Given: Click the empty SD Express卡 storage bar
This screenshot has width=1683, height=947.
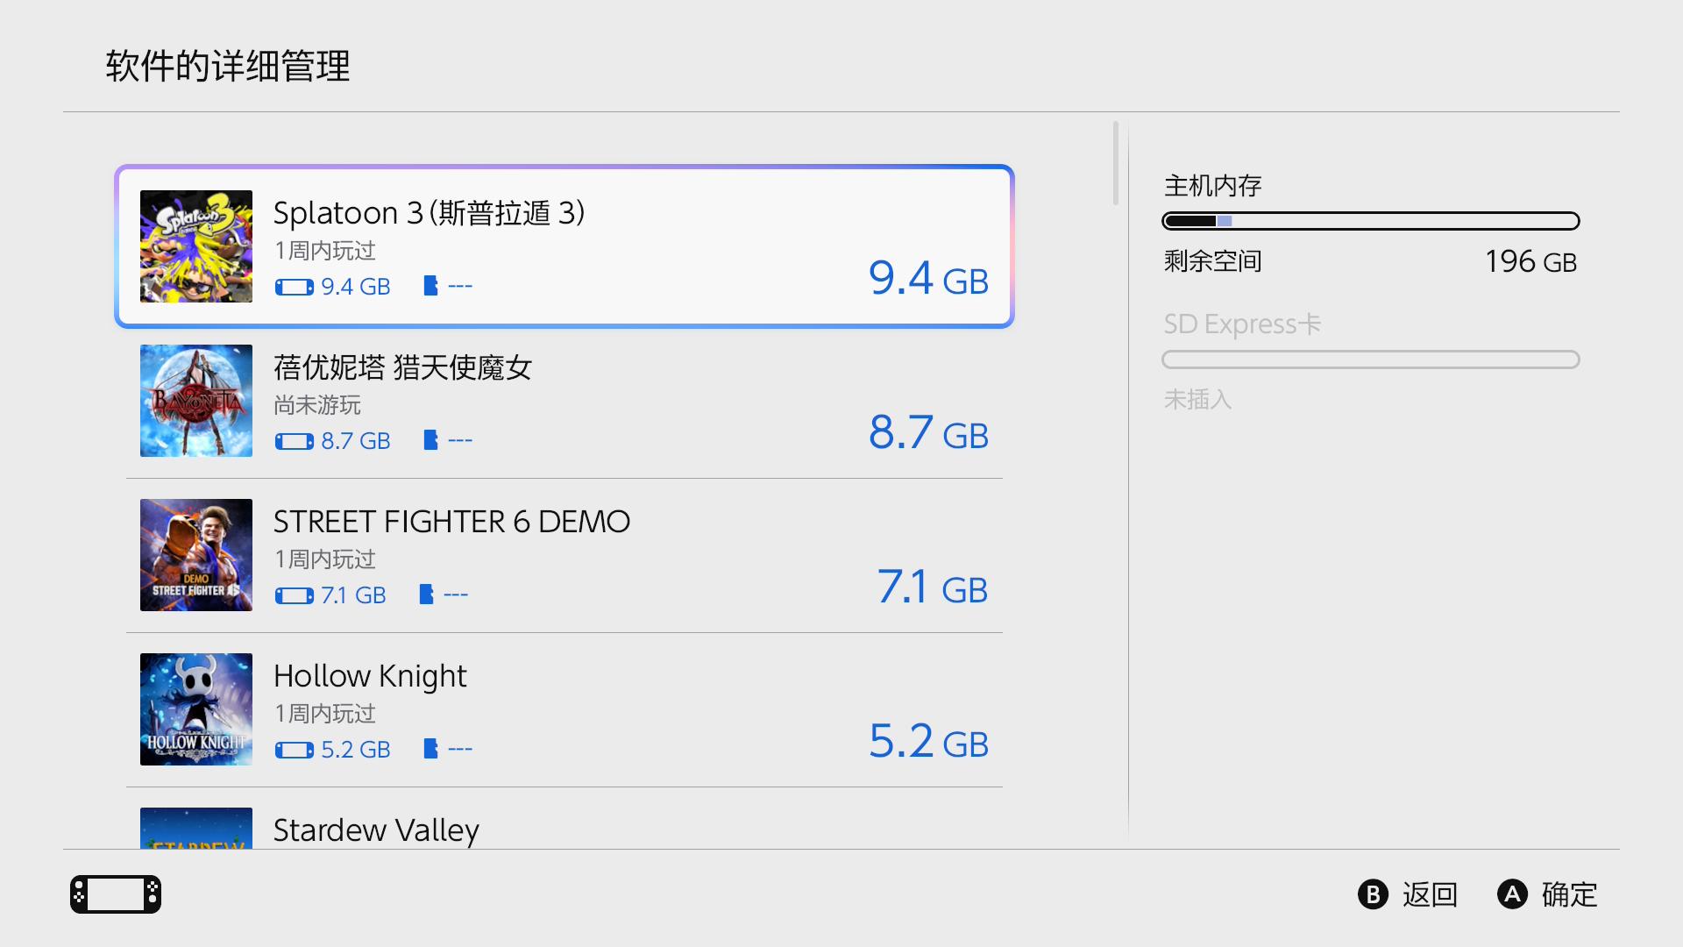Looking at the screenshot, I should point(1371,360).
